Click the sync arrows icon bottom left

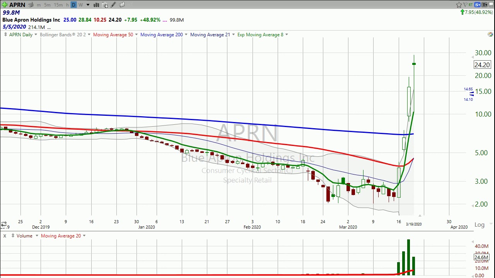3,224
